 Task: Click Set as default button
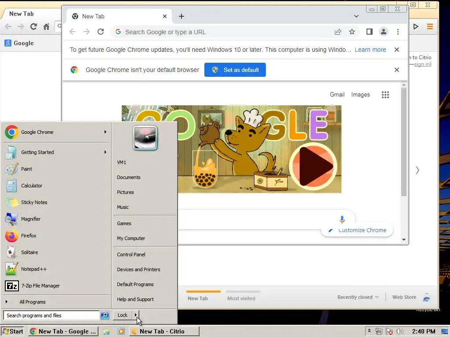(x=235, y=70)
